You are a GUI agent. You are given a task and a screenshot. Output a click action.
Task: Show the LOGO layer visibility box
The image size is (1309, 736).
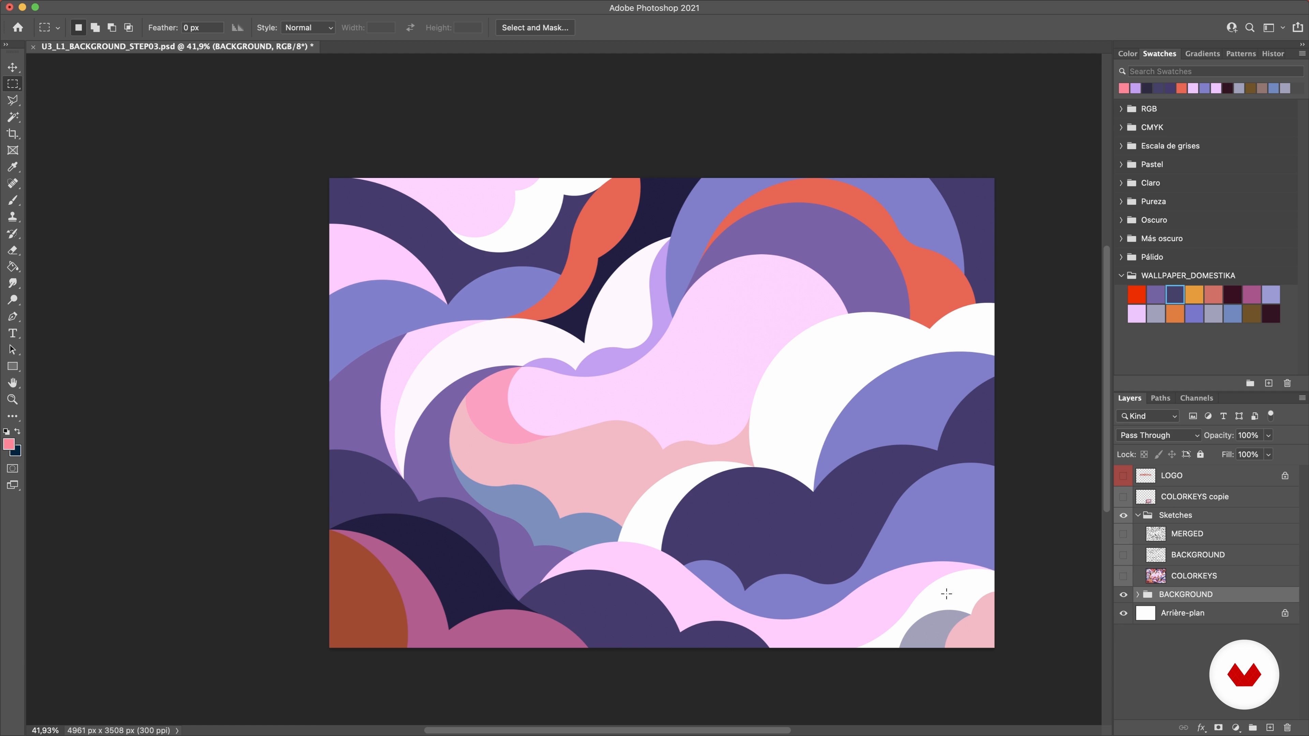tap(1123, 475)
